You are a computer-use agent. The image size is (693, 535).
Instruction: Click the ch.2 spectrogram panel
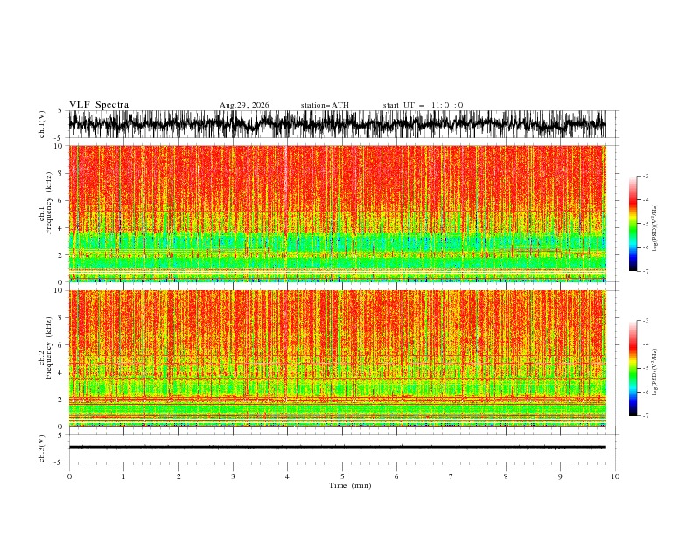[x=337, y=358]
